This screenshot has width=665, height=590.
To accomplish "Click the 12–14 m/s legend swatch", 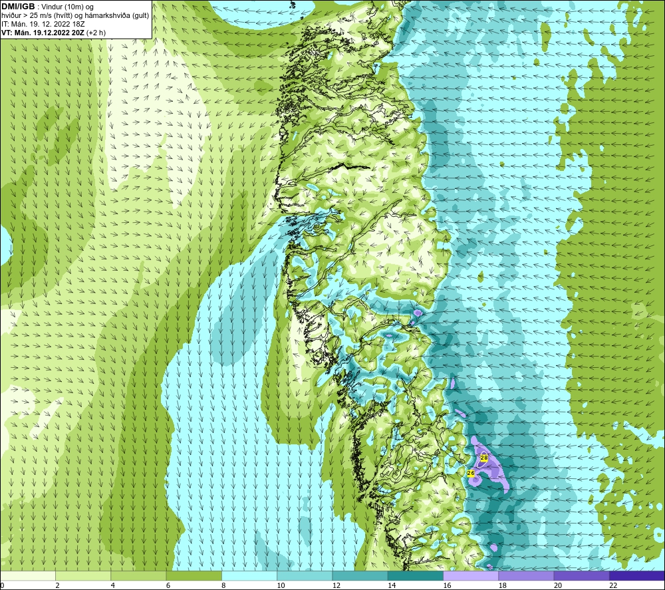I will coord(360,575).
